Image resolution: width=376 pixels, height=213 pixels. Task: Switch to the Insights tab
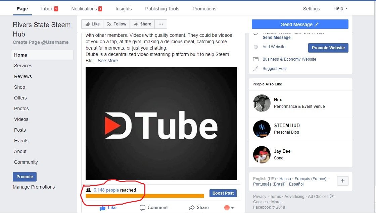[124, 9]
